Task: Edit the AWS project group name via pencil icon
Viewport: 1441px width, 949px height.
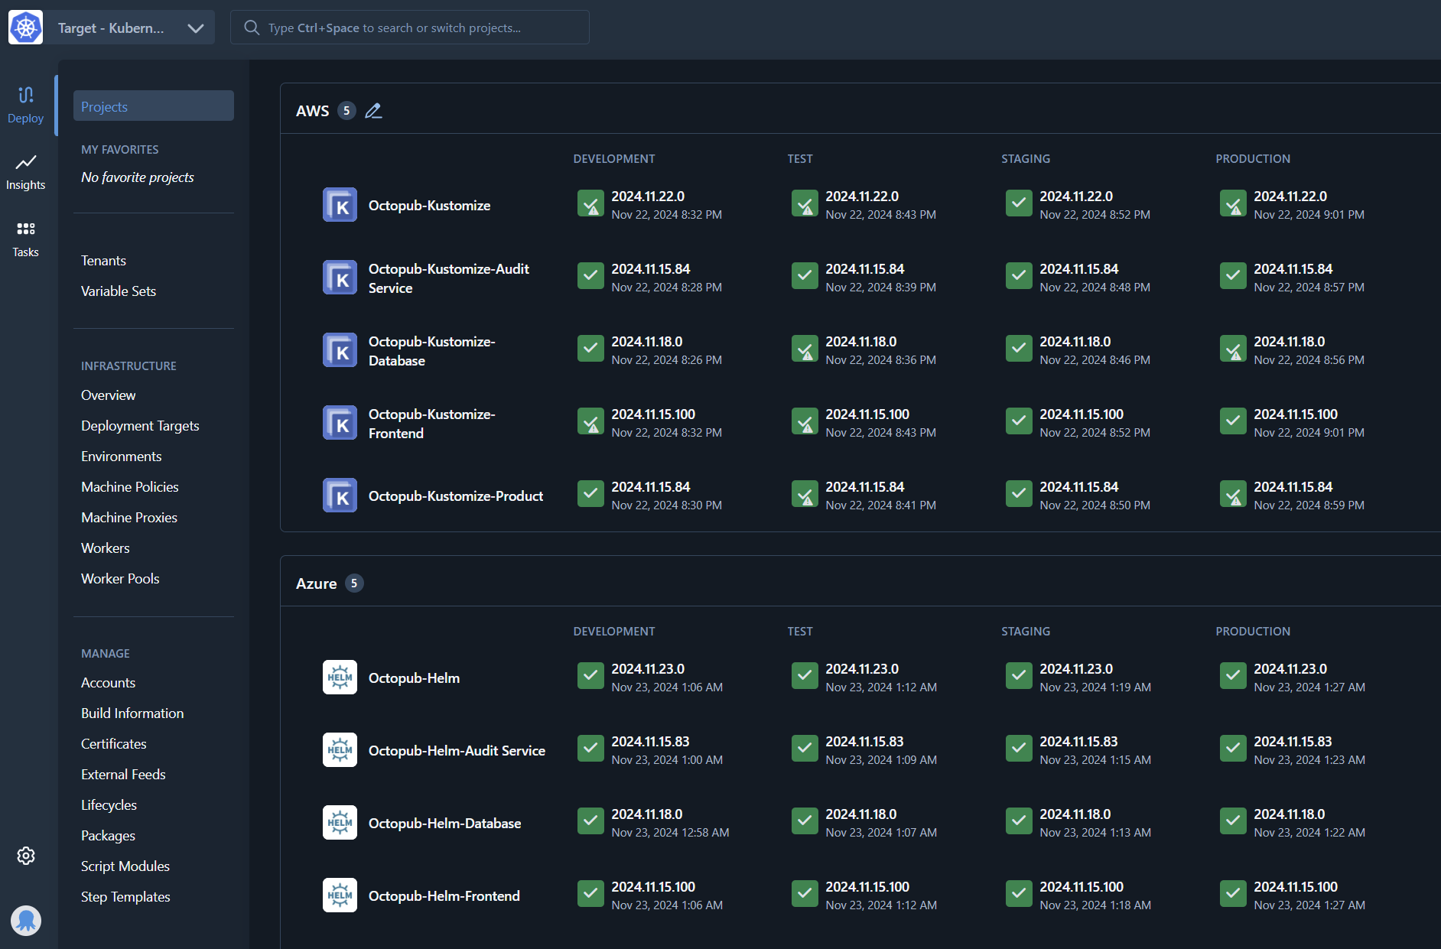Action: [373, 110]
